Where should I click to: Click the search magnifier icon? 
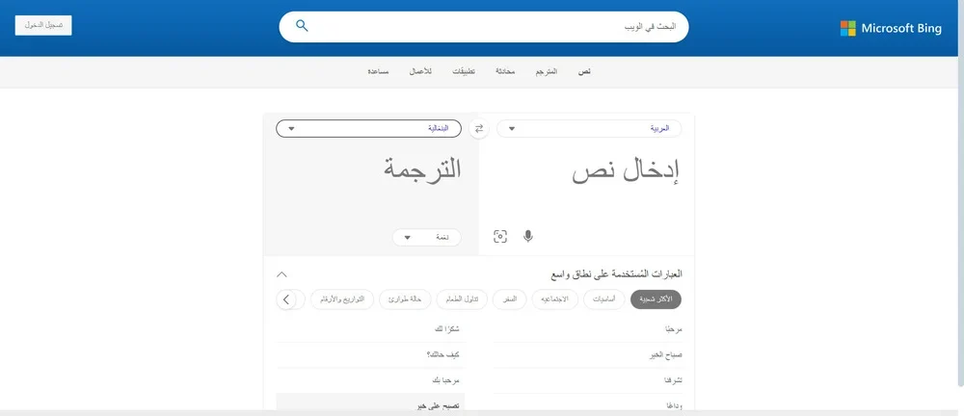(x=302, y=26)
